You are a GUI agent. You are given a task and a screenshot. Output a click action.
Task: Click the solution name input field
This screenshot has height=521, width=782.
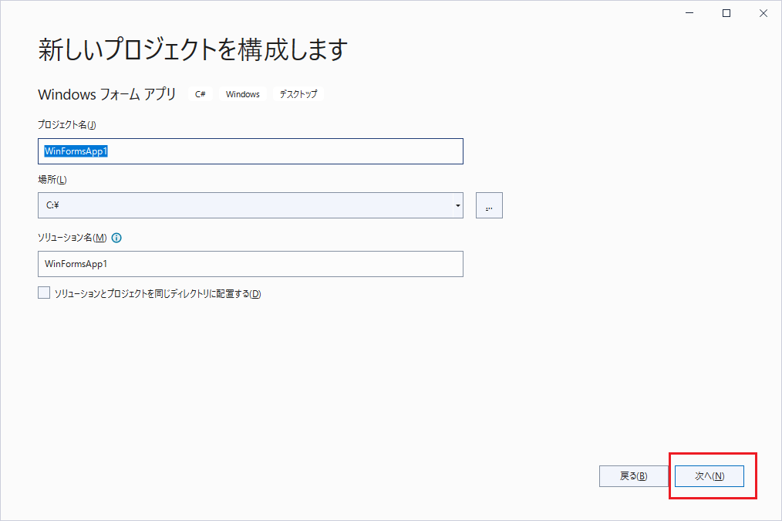pyautogui.click(x=251, y=264)
